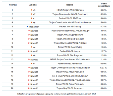Image resolution: width=113 pixels, height=96 pixels.
Task: Click the 0,84% percentage value
Action: (103, 88)
